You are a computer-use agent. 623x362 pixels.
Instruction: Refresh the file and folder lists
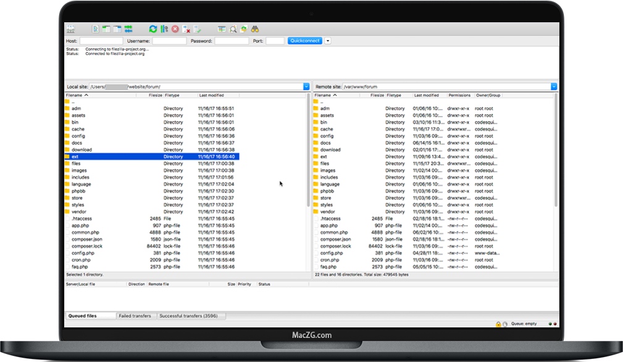pos(153,29)
